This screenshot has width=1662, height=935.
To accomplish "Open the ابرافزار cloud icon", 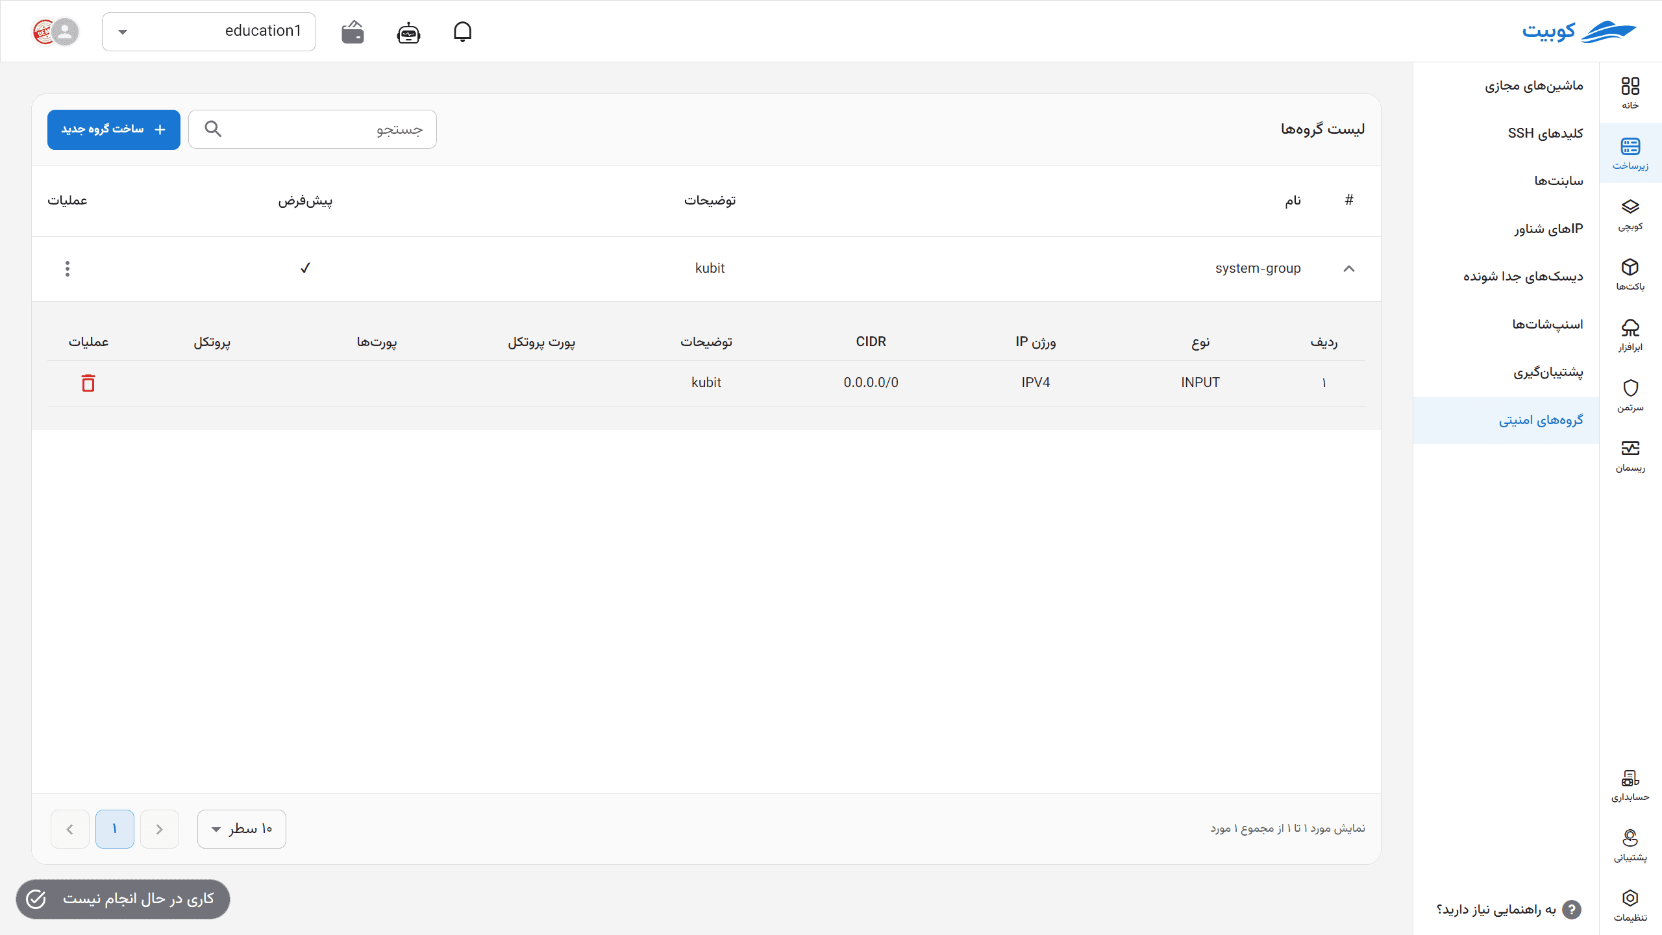I will coord(1630,334).
